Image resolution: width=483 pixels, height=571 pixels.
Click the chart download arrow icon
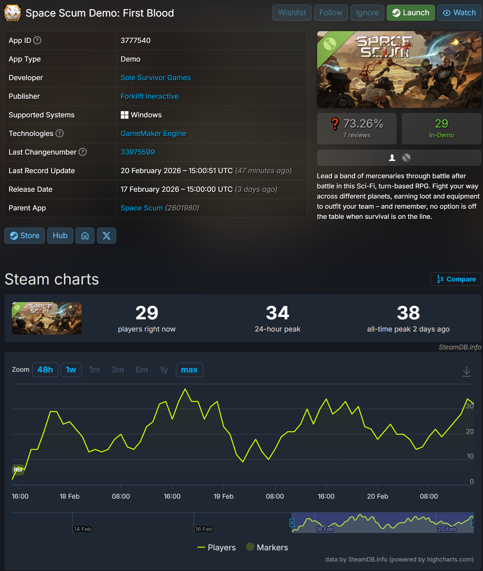pos(466,371)
